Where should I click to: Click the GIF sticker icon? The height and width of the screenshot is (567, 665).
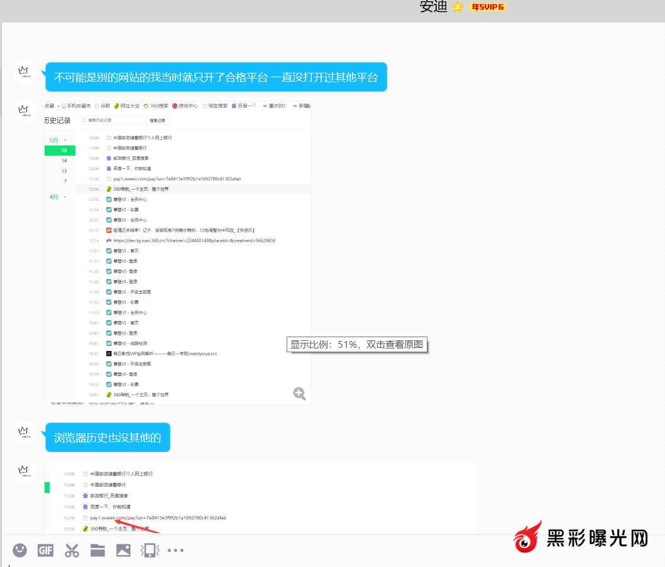click(x=45, y=551)
